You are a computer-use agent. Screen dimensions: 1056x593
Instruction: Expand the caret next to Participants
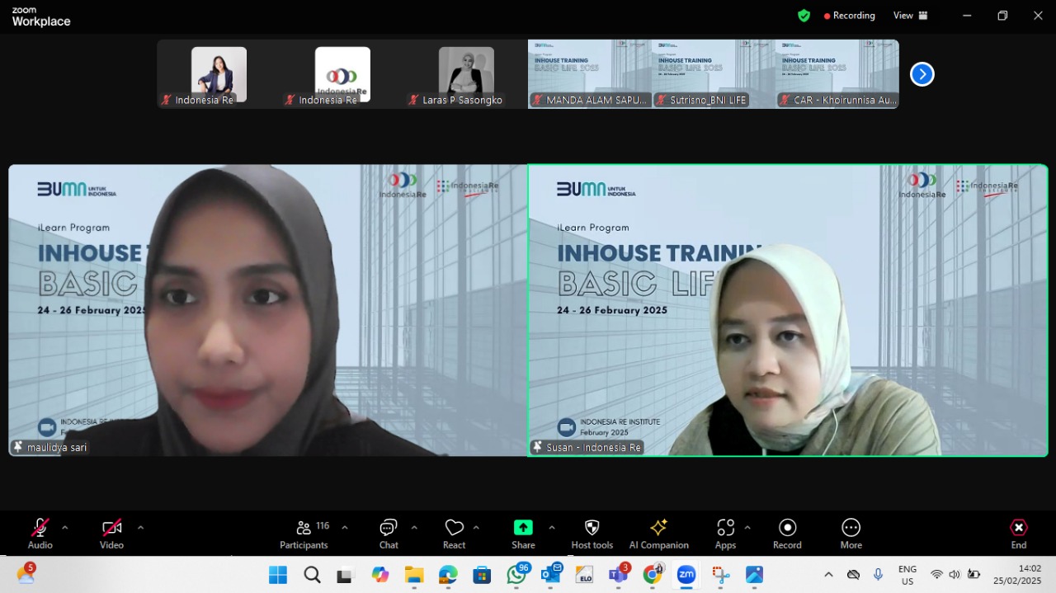click(345, 528)
